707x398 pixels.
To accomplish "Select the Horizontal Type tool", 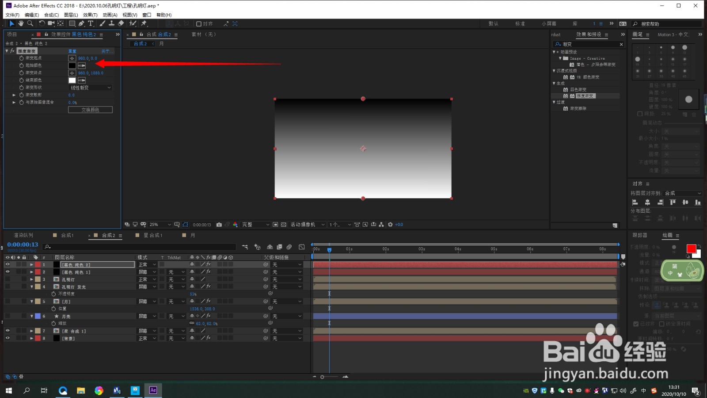I will (91, 23).
